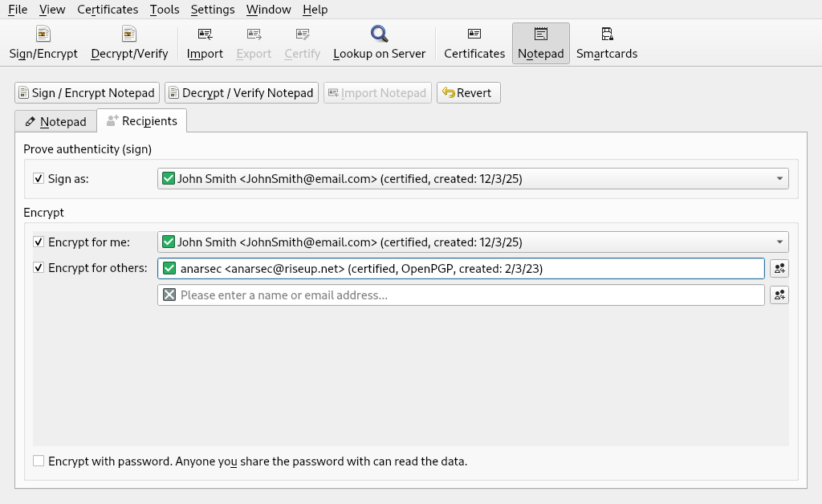Click the Revert button
This screenshot has width=822, height=504.
(468, 92)
